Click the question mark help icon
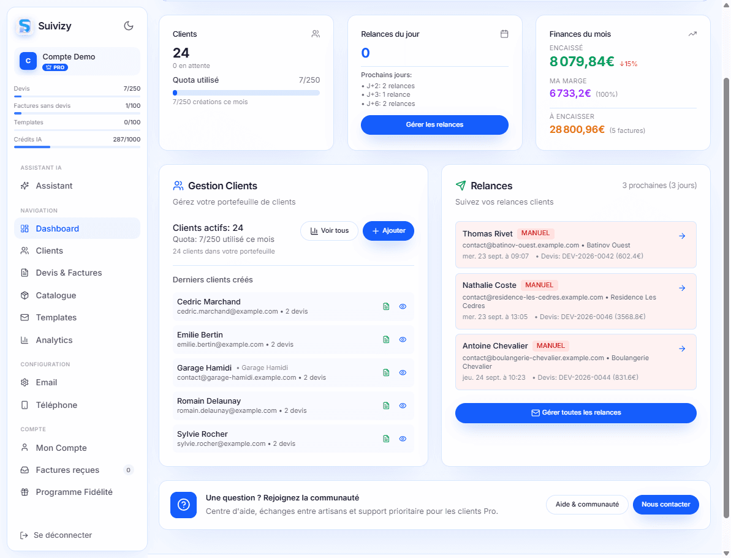The height and width of the screenshot is (558, 731). (183, 505)
